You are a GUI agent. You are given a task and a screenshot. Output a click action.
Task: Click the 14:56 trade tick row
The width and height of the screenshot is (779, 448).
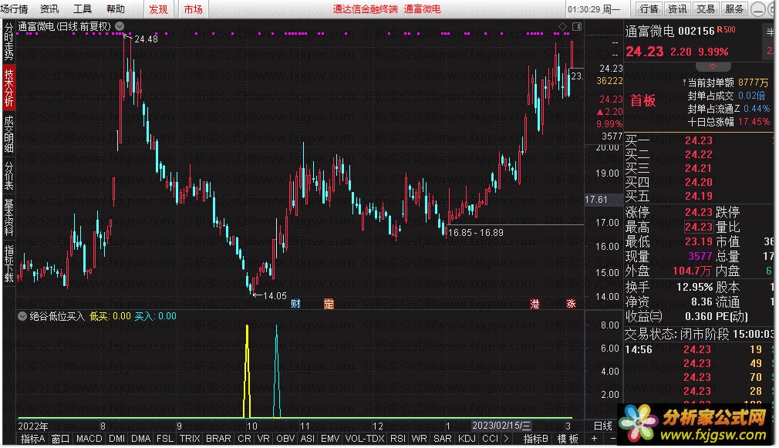pos(697,349)
